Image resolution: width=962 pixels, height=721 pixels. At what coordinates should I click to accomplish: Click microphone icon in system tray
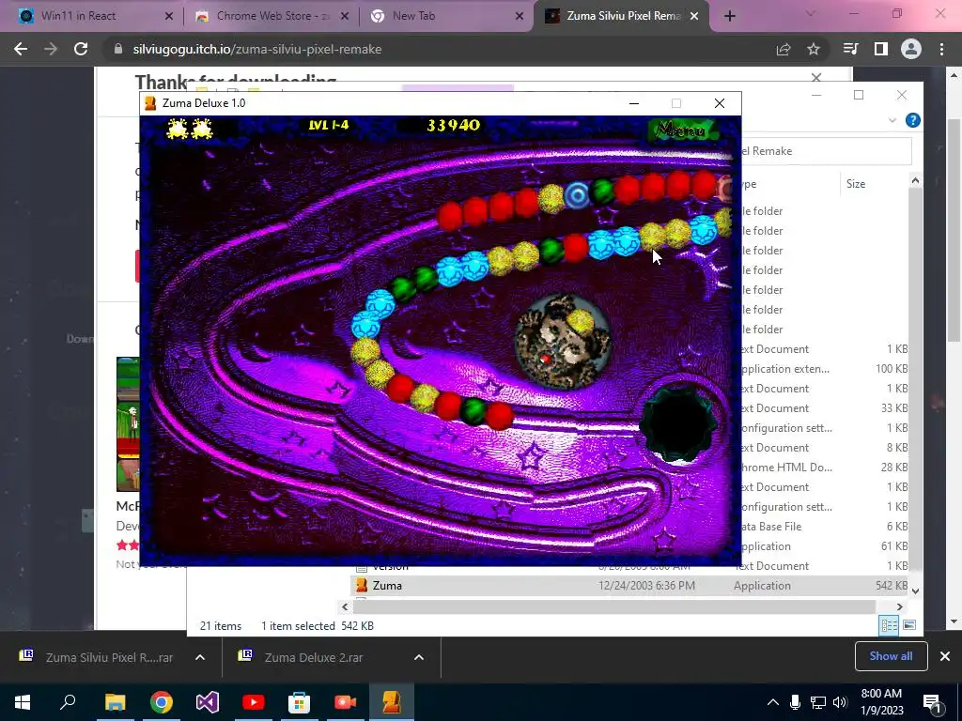point(795,702)
